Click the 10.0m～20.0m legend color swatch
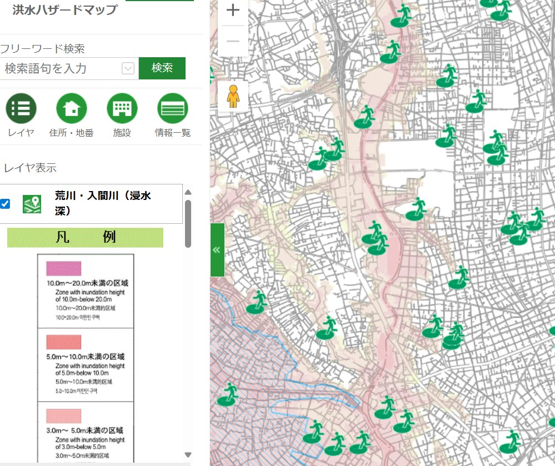Image resolution: width=555 pixels, height=466 pixels. pos(64,269)
